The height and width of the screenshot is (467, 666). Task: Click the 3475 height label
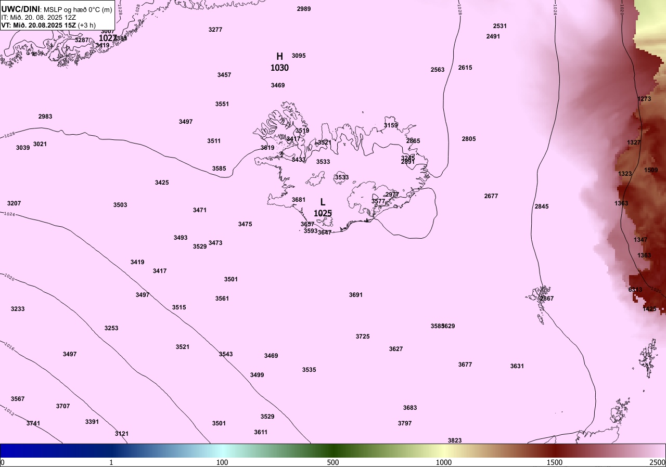[245, 224]
